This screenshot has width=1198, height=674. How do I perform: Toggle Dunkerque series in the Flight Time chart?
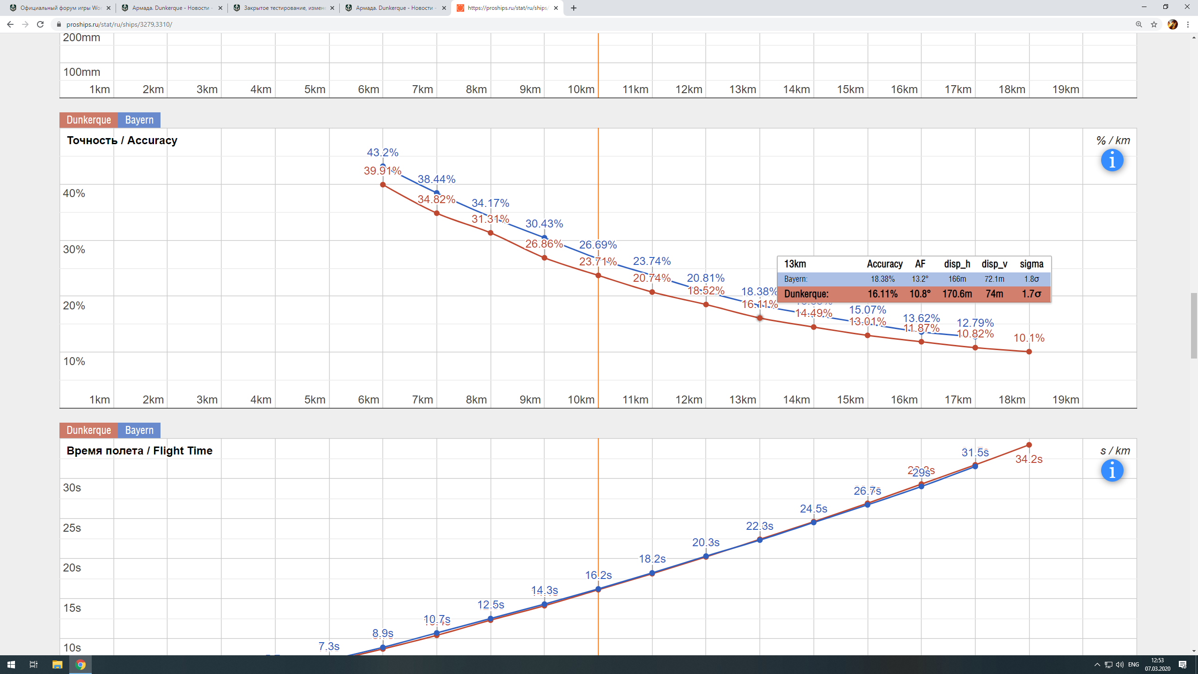pos(88,430)
